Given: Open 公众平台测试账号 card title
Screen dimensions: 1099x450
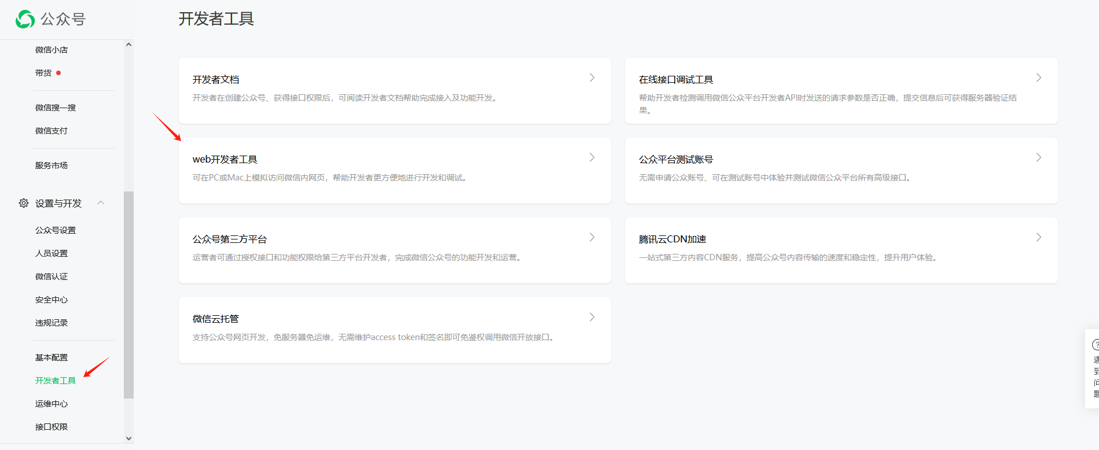Looking at the screenshot, I should tap(676, 160).
